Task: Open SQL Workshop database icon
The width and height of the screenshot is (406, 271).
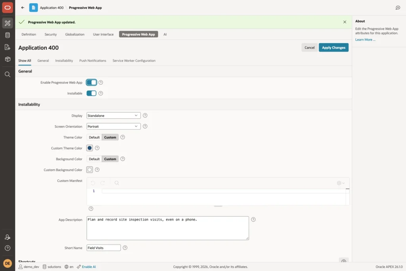Action: [x=8, y=35]
